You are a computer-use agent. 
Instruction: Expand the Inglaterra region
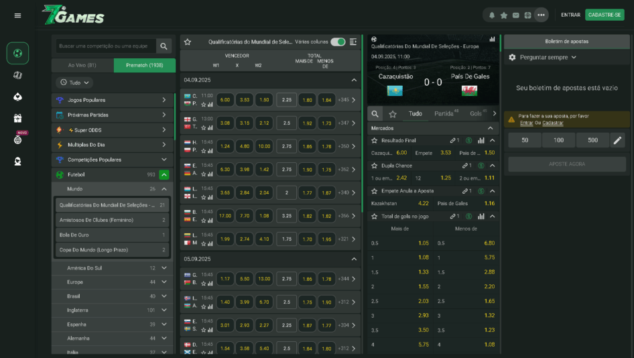coord(164,310)
